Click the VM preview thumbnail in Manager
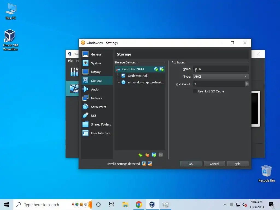Screen dimensions: 280x210 tap(256, 109)
